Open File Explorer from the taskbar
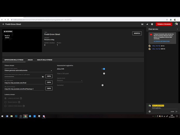The image size is (180, 135). coord(12,116)
